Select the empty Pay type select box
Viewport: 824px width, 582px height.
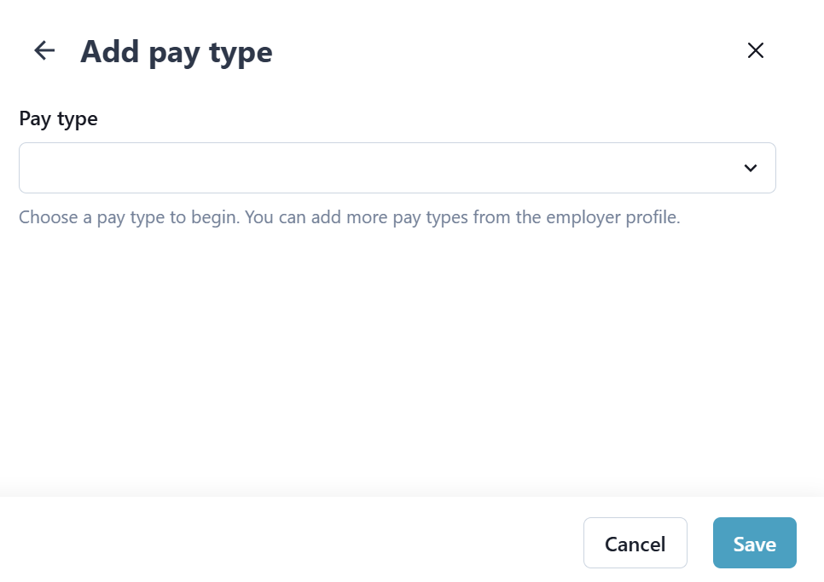[x=397, y=168]
